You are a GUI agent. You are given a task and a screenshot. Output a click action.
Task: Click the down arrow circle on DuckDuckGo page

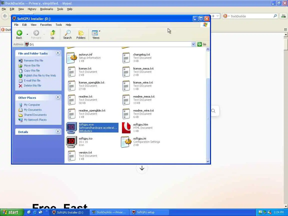(x=142, y=168)
